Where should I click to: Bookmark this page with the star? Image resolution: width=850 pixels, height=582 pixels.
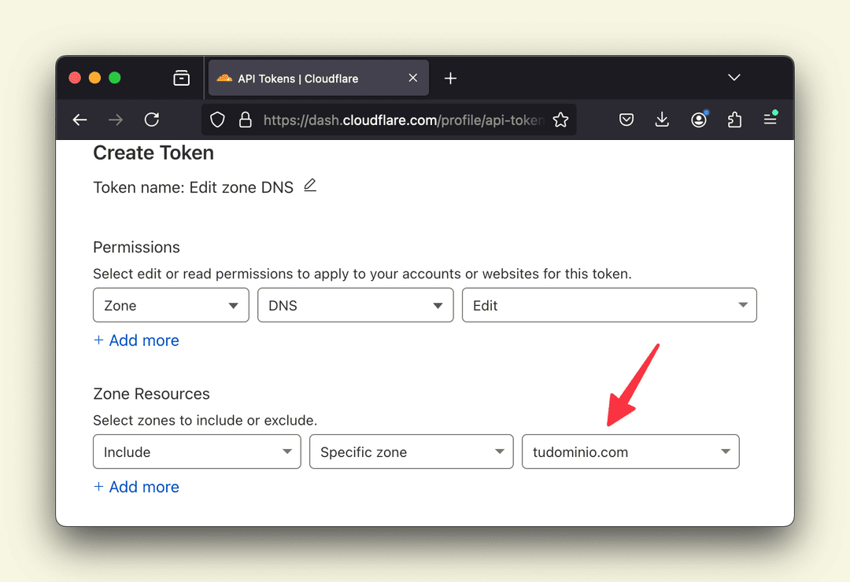point(560,120)
